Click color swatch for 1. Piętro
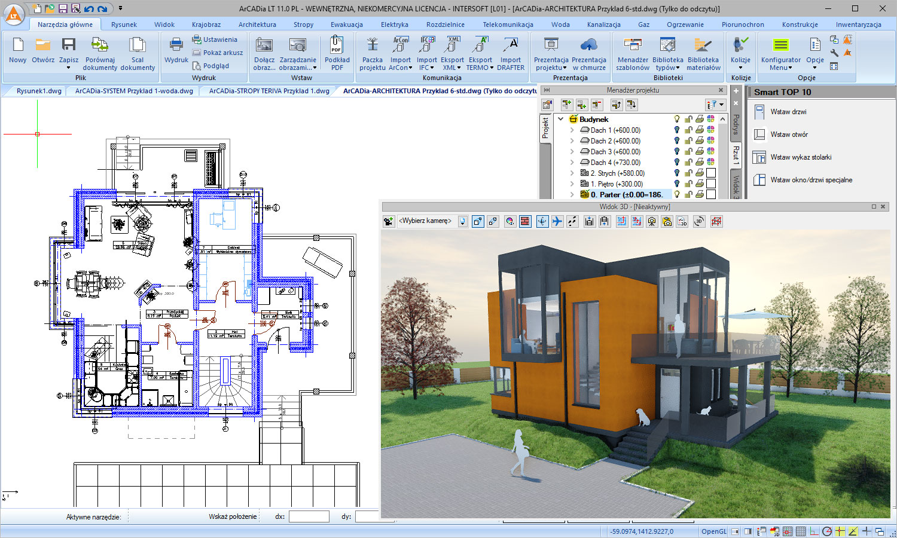This screenshot has height=538, width=897. click(x=710, y=184)
